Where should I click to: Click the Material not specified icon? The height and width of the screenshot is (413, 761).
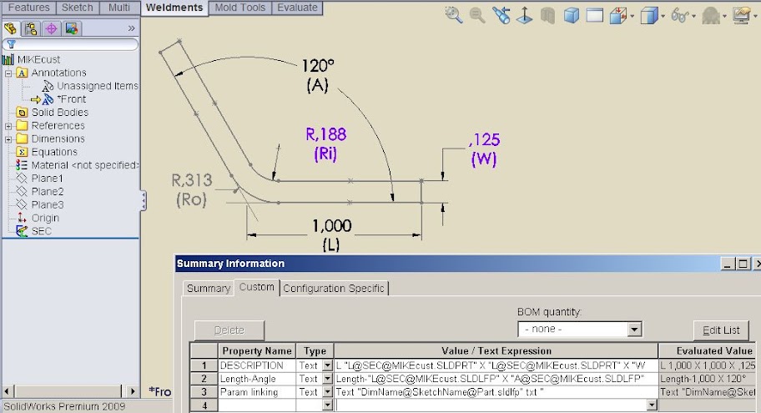coord(22,165)
